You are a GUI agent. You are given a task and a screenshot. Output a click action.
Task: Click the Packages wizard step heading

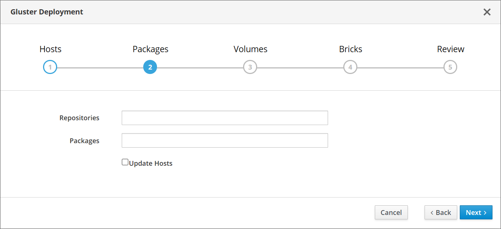150,49
